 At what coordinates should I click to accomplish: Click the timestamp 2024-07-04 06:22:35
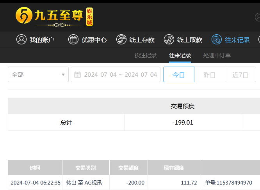[36, 183]
